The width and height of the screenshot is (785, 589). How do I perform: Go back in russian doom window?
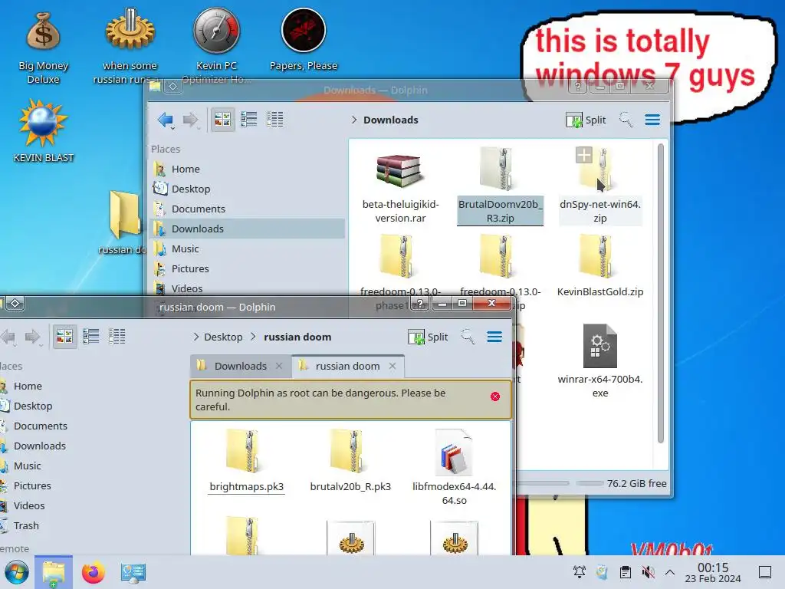click(x=8, y=337)
